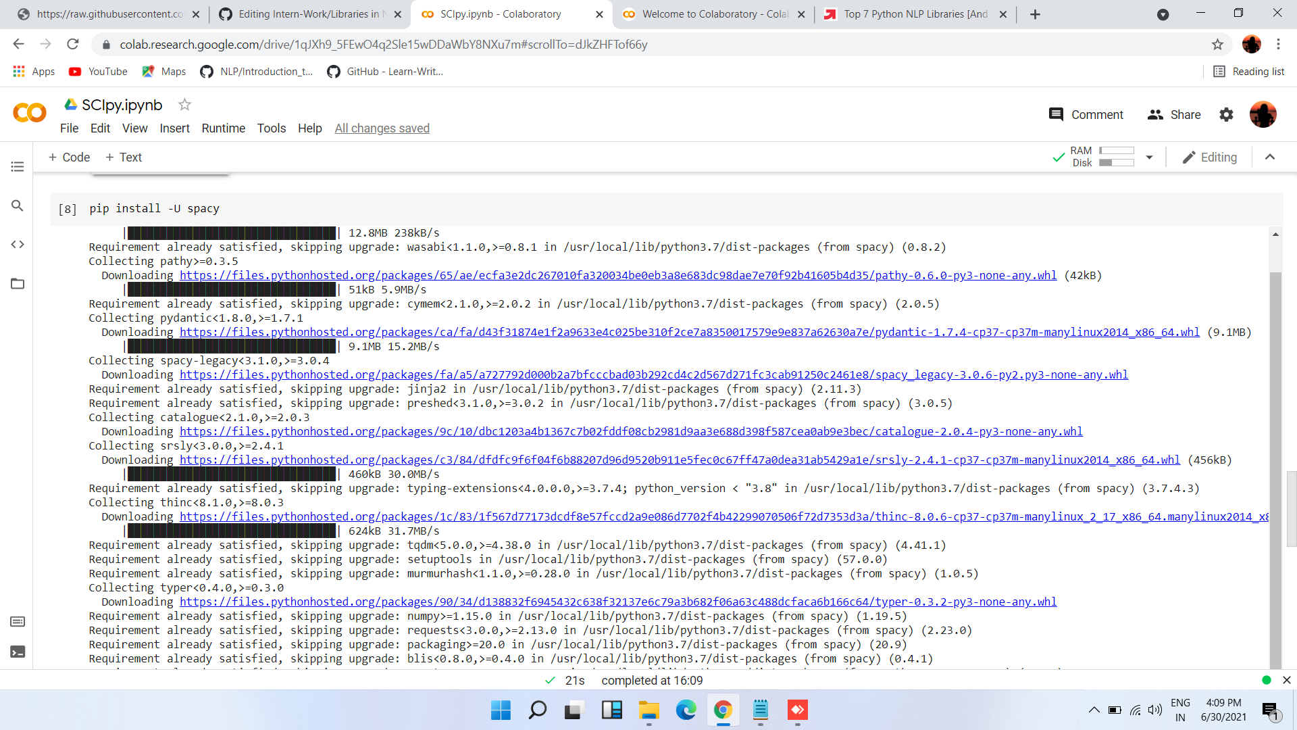Open the find and replace search icon
This screenshot has height=730, width=1297.
(18, 205)
